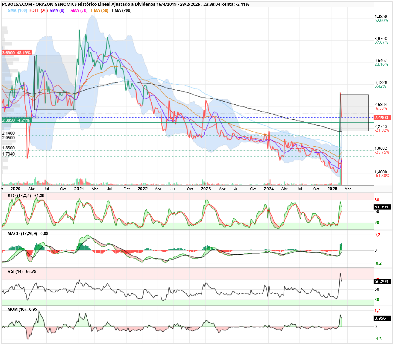Viewport: 394px width, 345px height.
Task: Click the SMA (70) legend label
Action: [79, 10]
